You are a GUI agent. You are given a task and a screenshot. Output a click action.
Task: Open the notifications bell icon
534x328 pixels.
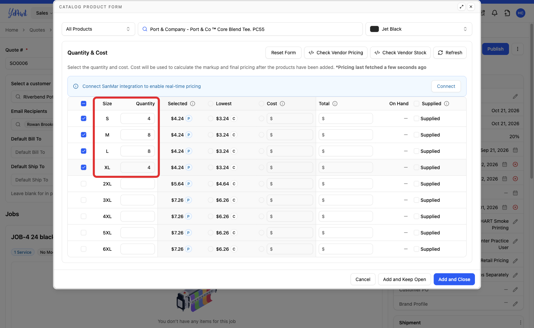[x=495, y=13]
